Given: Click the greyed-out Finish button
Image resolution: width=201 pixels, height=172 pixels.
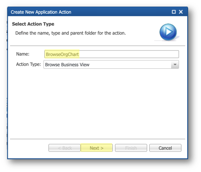Looking at the screenshot, I should coord(131,148).
